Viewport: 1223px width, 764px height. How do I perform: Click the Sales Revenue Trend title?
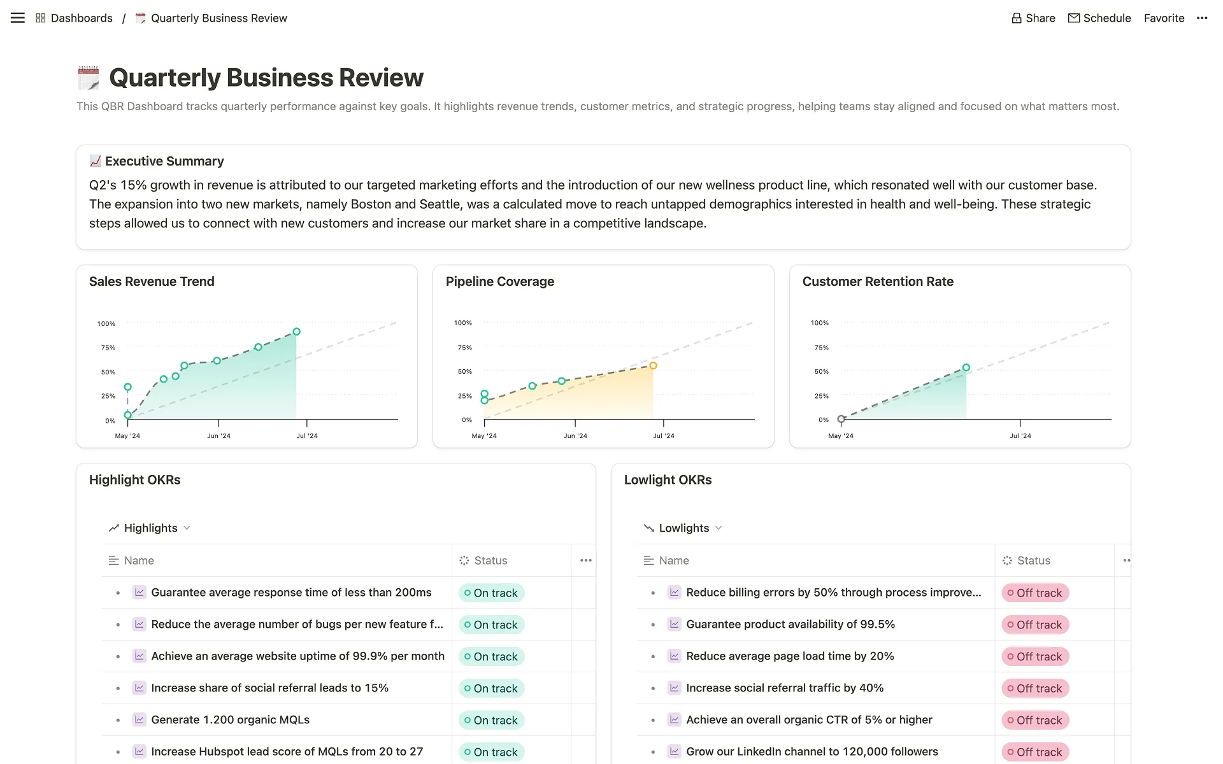click(x=152, y=281)
